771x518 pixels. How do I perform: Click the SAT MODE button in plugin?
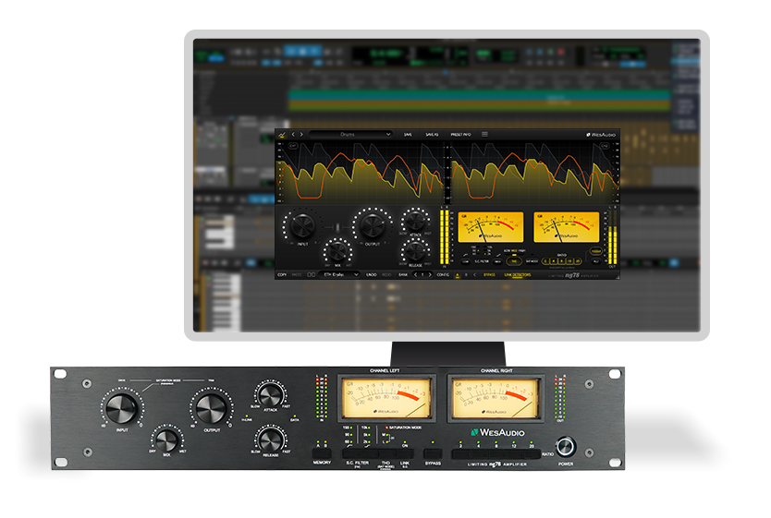pos(532,261)
